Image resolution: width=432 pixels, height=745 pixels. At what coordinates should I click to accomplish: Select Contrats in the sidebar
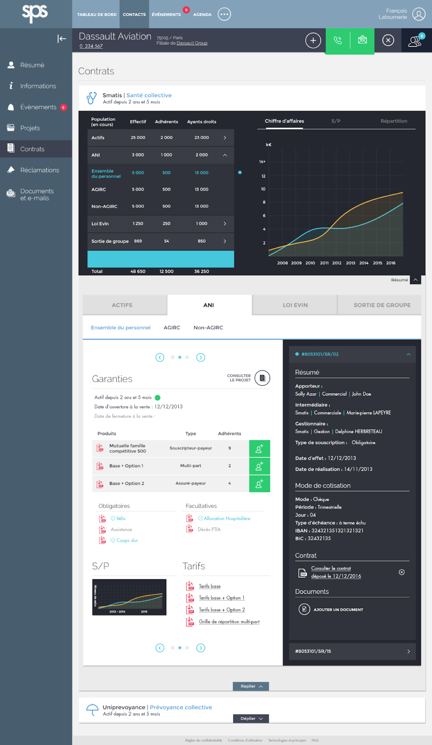click(x=36, y=149)
